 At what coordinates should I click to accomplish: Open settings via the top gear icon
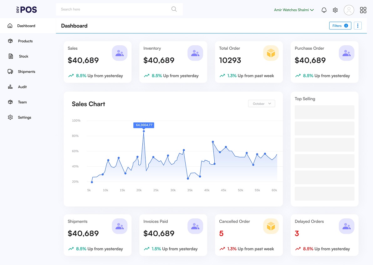click(335, 10)
